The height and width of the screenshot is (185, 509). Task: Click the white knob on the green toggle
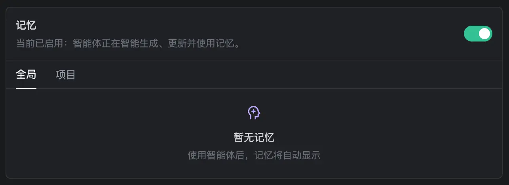(x=484, y=34)
